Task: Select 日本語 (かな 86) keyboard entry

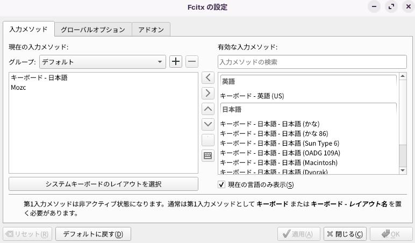Action: click(x=309, y=133)
